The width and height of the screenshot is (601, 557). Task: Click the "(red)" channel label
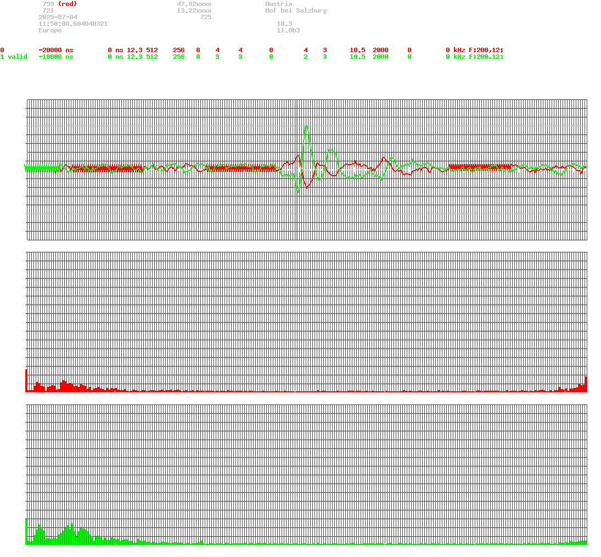click(x=68, y=4)
